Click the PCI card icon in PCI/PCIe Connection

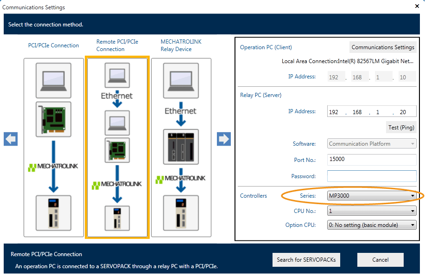pyautogui.click(x=53, y=119)
